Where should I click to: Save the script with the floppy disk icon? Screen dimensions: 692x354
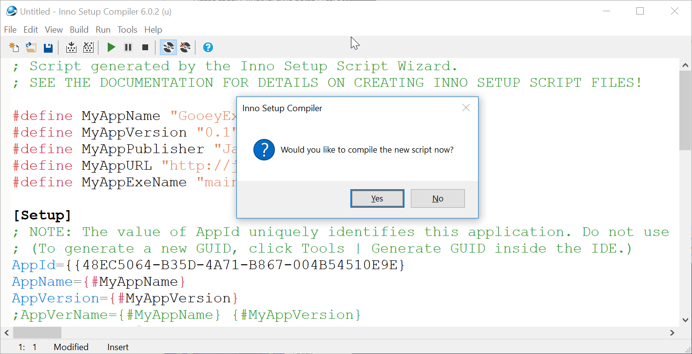[x=48, y=47]
